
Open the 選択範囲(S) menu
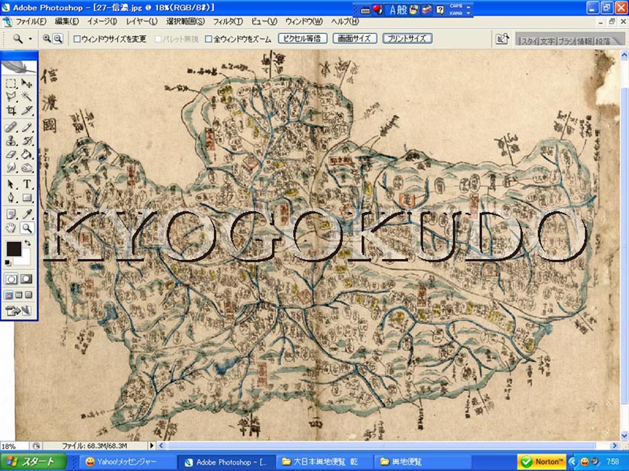(186, 21)
